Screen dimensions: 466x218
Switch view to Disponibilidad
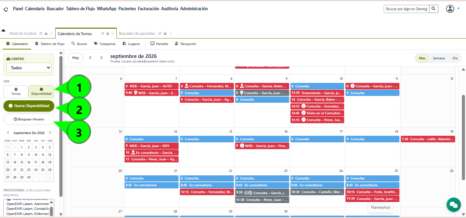tap(41, 91)
